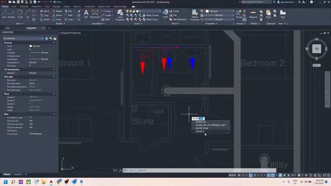
Task: Click Create block button
Action: [174, 11]
